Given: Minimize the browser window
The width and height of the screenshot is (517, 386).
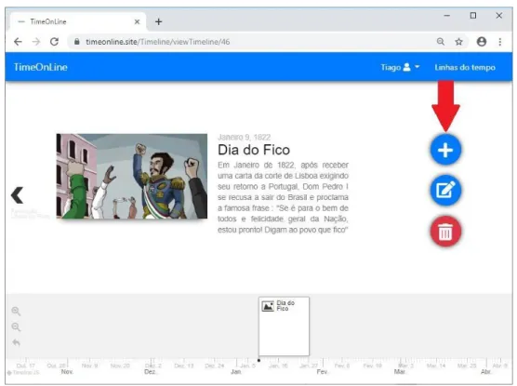Looking at the screenshot, I should click(x=447, y=16).
